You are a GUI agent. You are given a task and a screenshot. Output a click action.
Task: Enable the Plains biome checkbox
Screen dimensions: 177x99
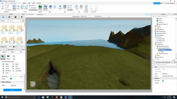click(3, 66)
